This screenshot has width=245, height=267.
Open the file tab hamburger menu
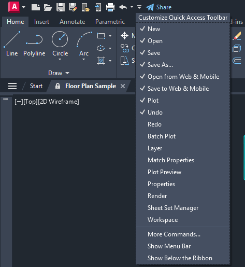pos(12,86)
